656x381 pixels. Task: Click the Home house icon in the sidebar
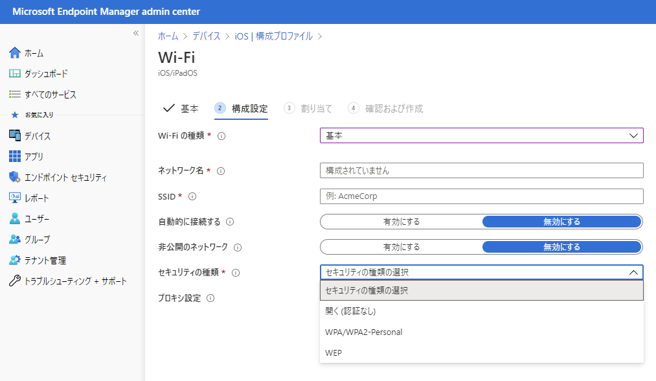(x=15, y=52)
